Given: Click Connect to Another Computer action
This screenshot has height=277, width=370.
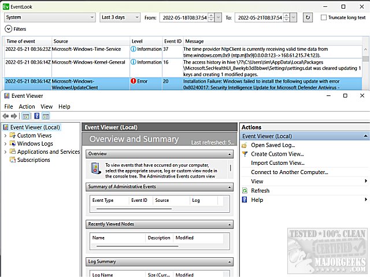Looking at the screenshot, I should [x=289, y=172].
